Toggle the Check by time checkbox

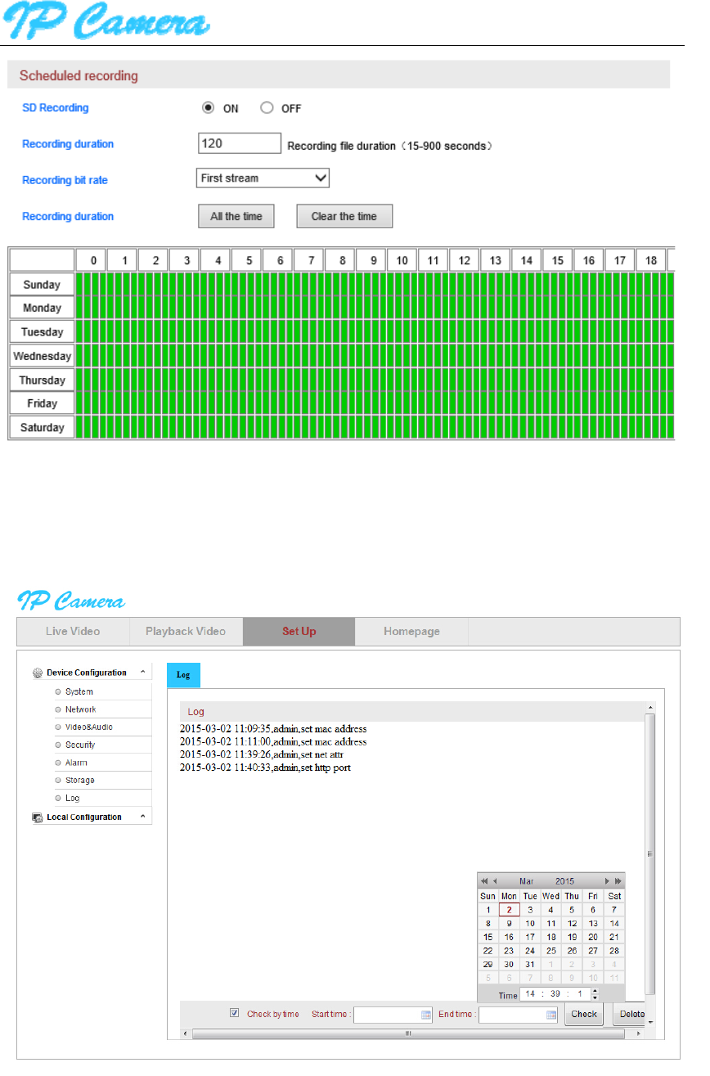235,1013
